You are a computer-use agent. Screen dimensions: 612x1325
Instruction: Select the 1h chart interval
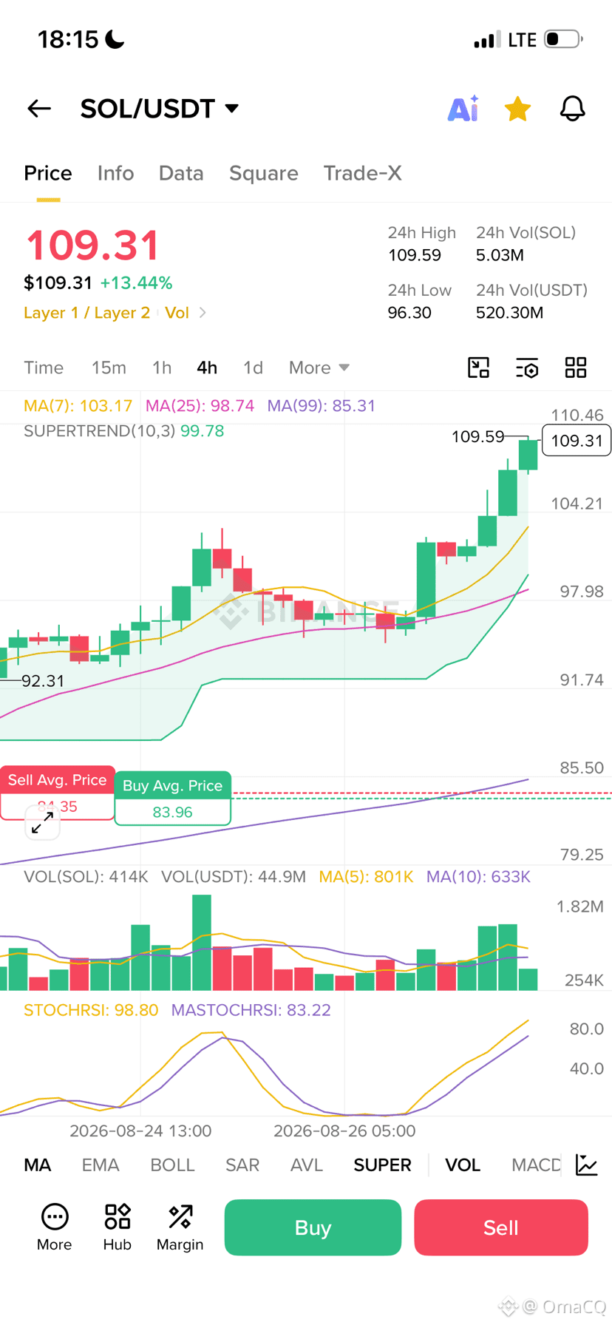pos(162,367)
